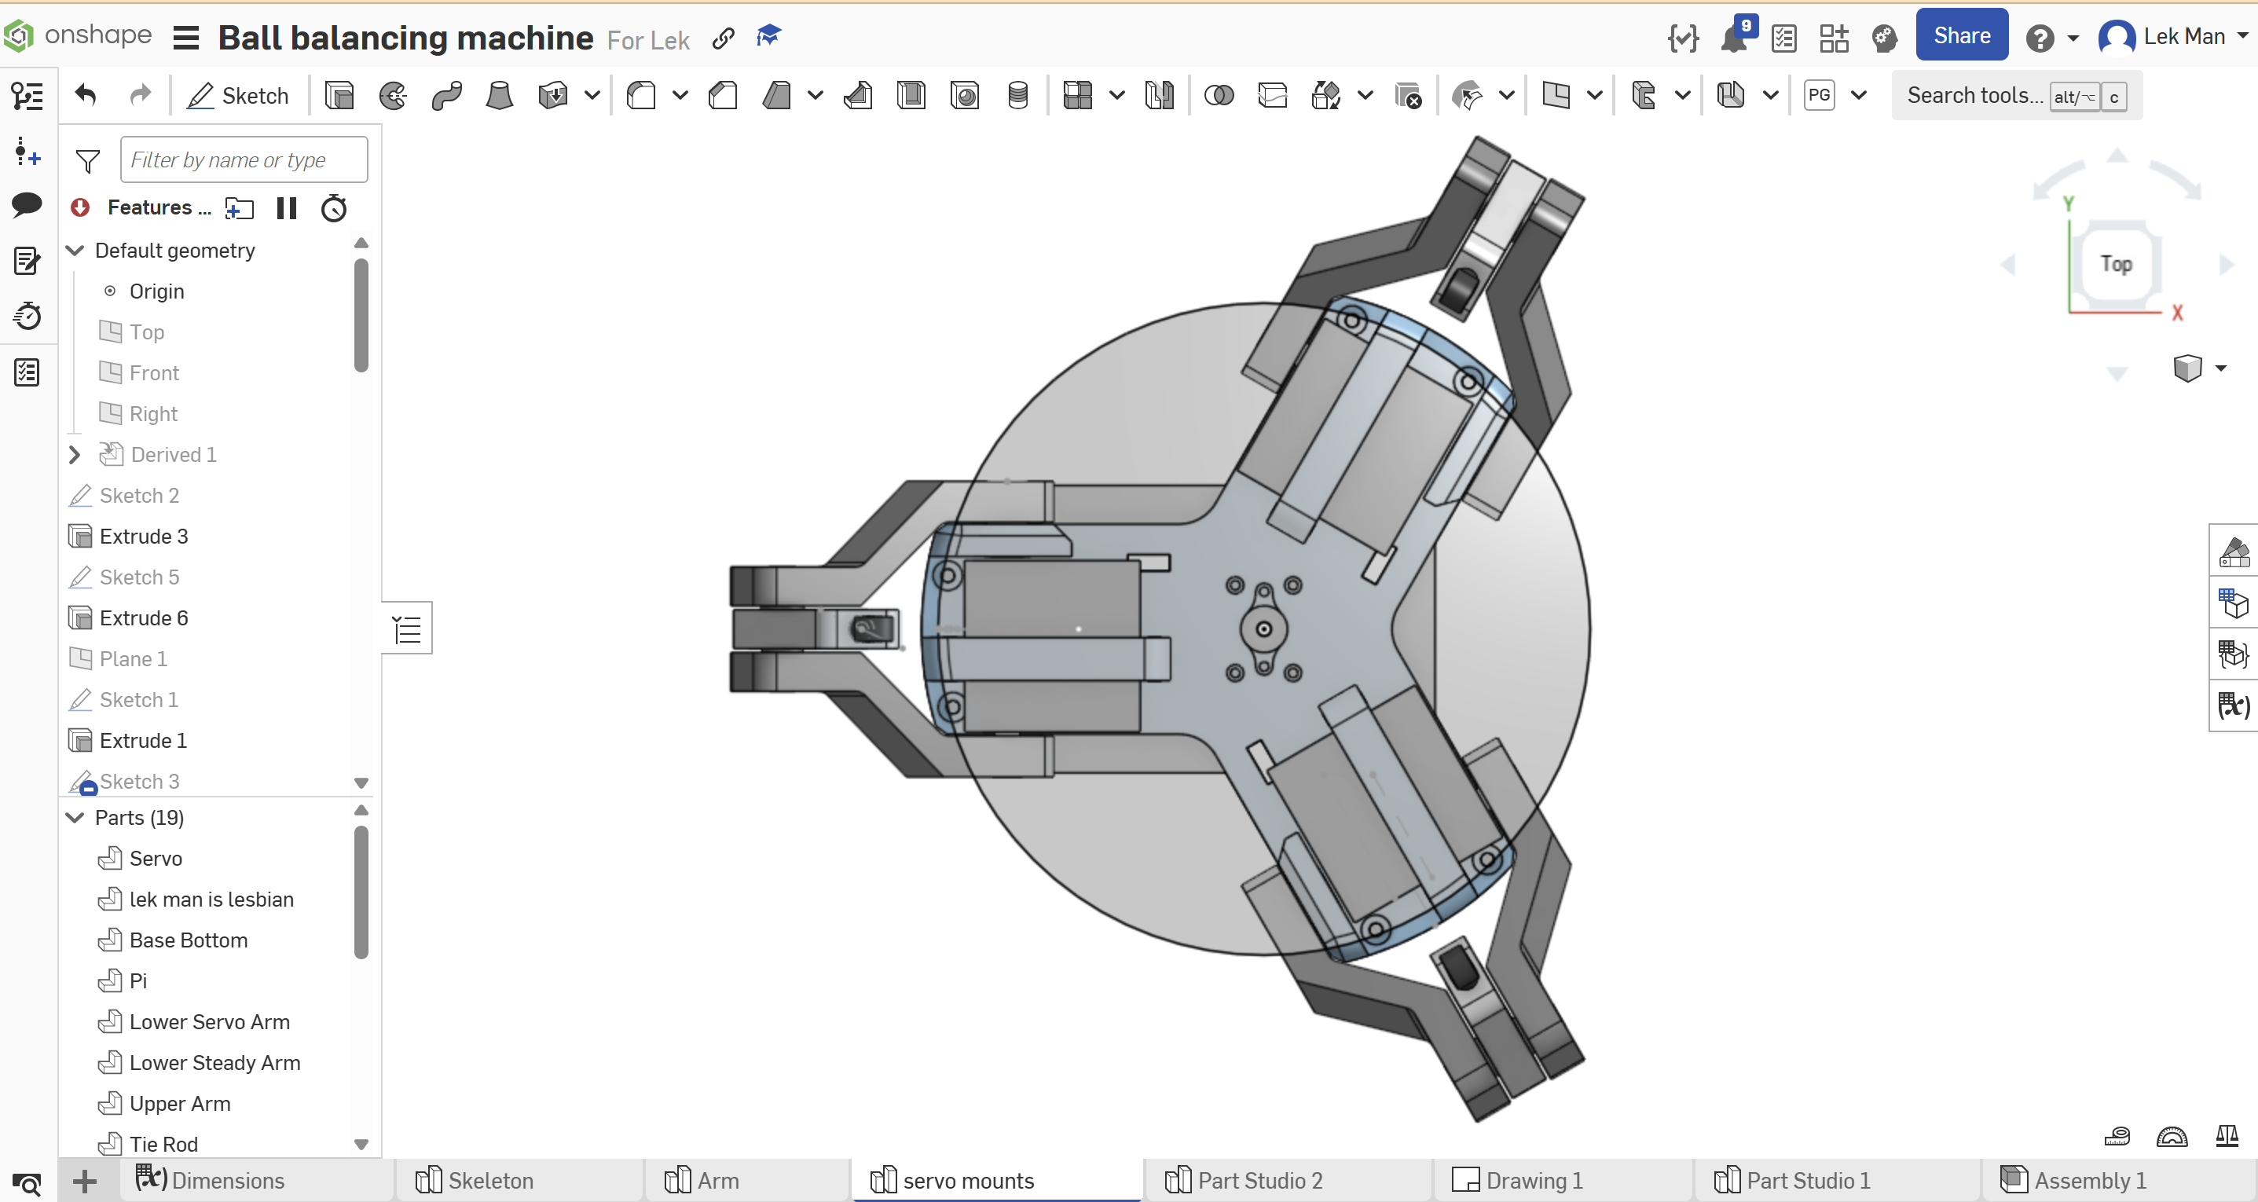Collapse the Default geometry group
Screen dimensions: 2258x1202
pyautogui.click(x=75, y=251)
